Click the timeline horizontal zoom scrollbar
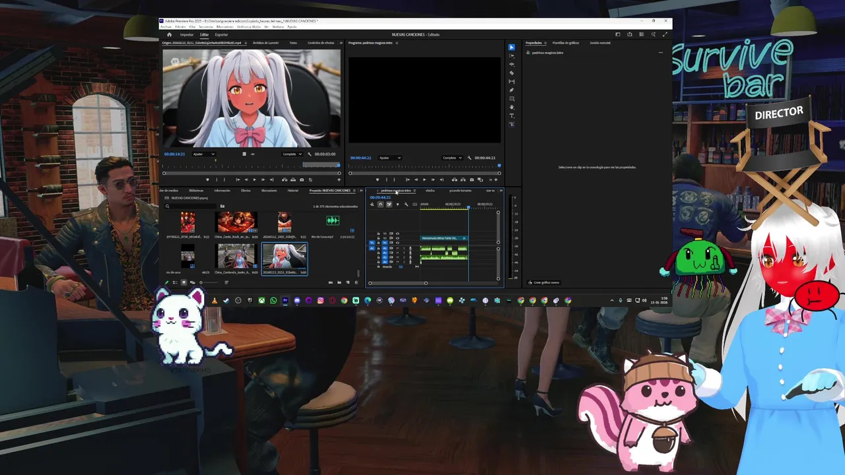Viewport: 845px width, 475px height. pos(397,283)
